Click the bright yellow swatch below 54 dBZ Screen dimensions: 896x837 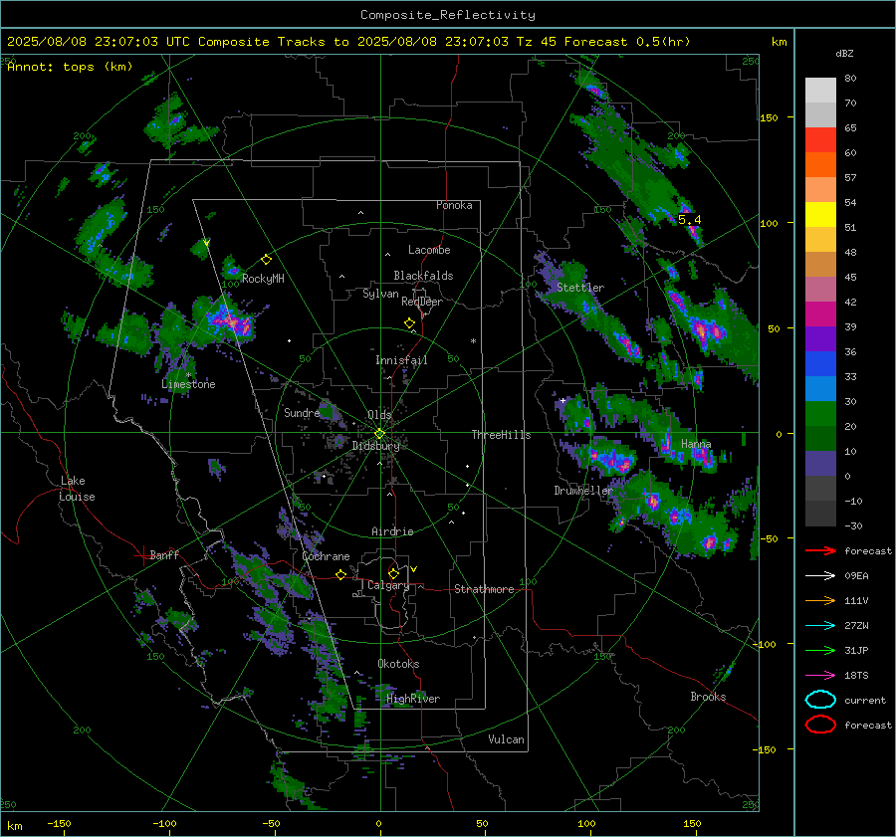point(820,214)
